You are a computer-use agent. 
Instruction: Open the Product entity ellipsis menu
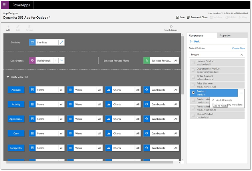[241, 93]
